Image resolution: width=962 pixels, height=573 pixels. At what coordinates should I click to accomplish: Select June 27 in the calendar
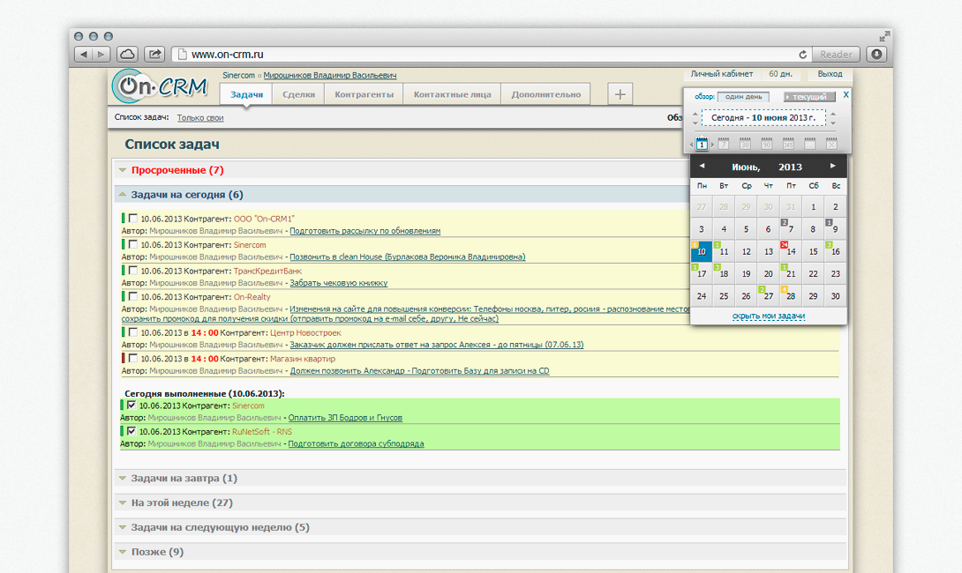(x=768, y=296)
